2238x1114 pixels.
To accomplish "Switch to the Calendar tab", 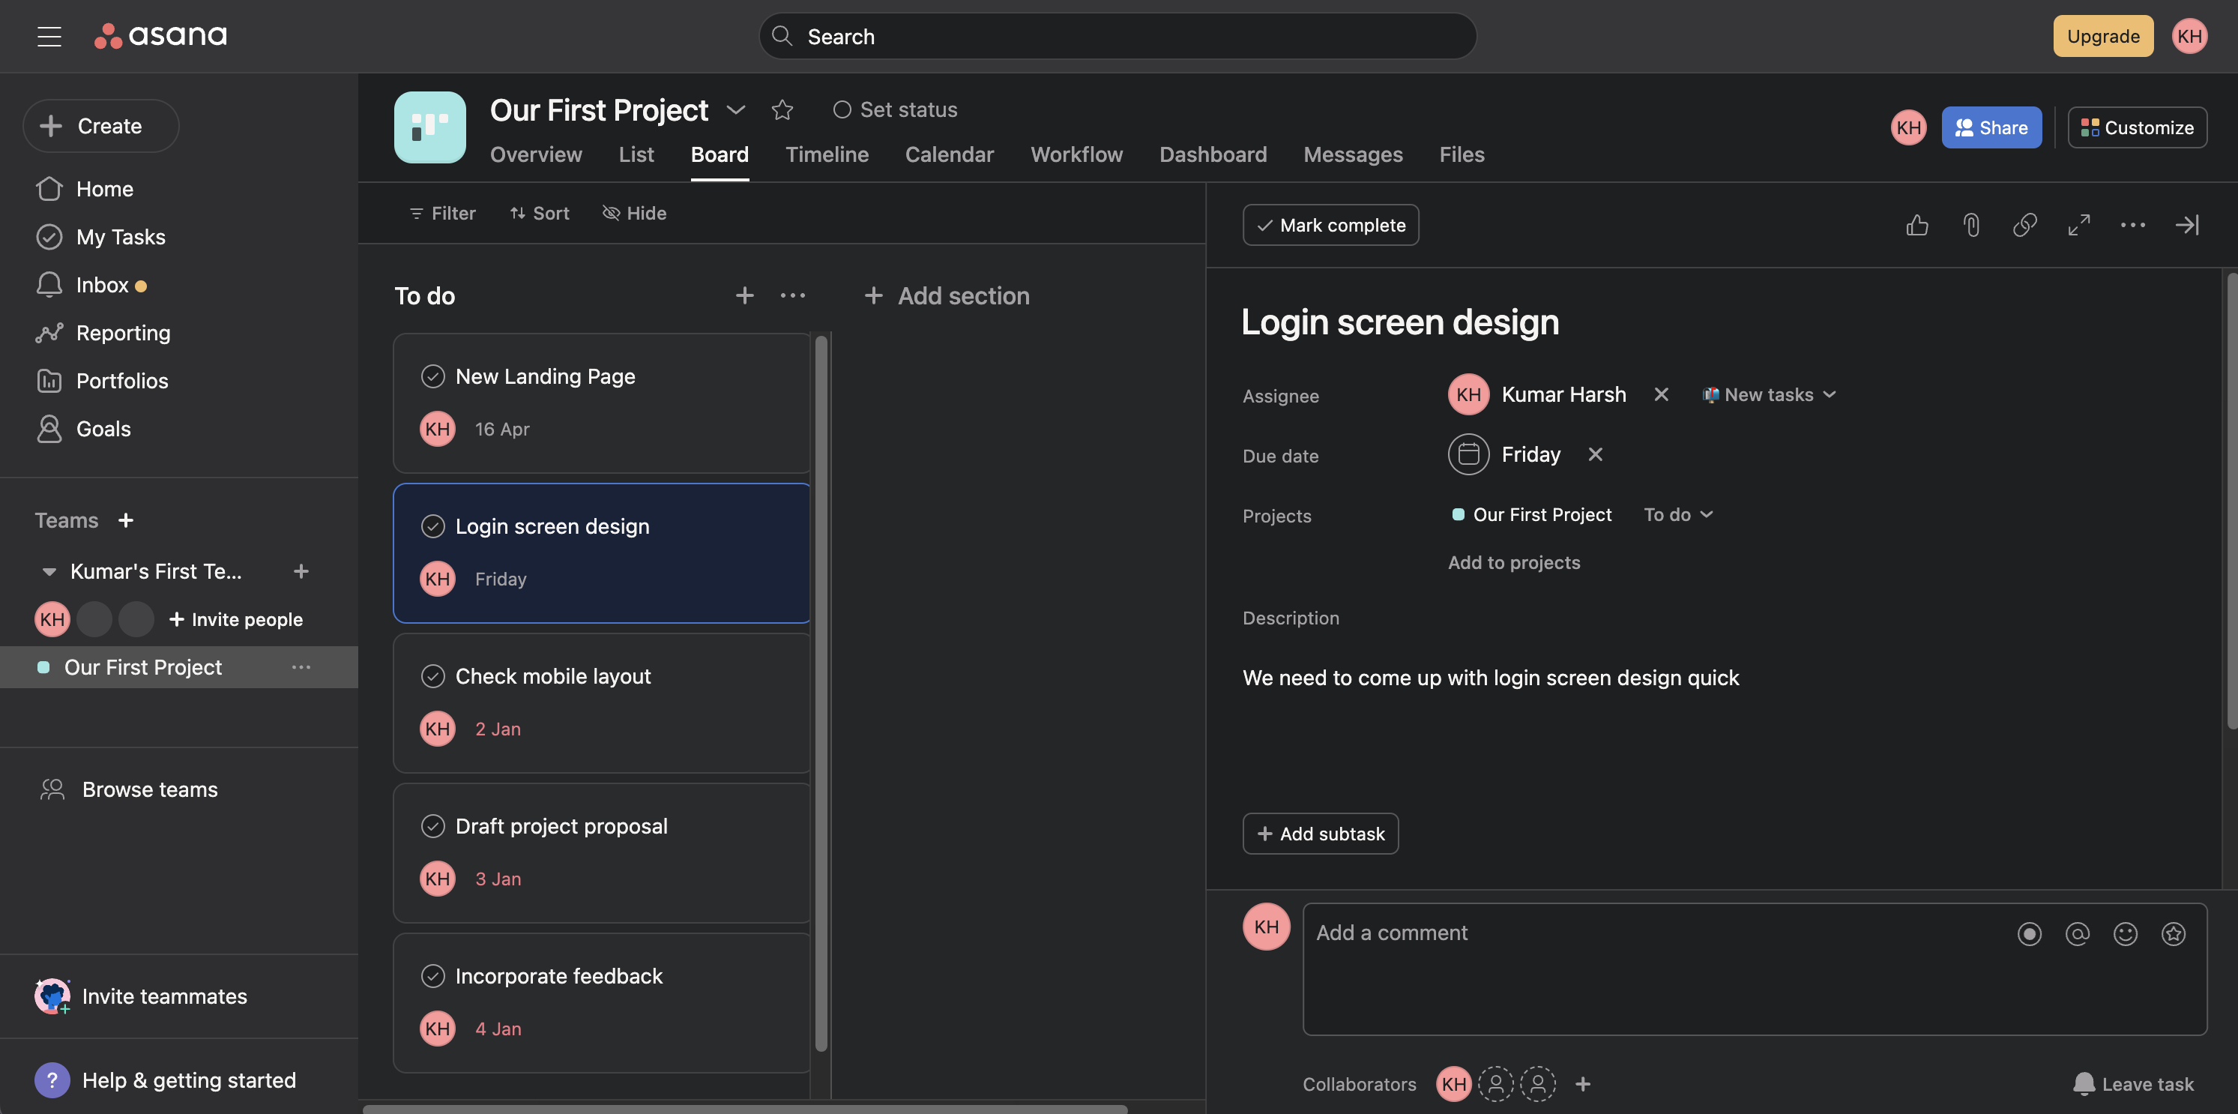I will pos(950,154).
